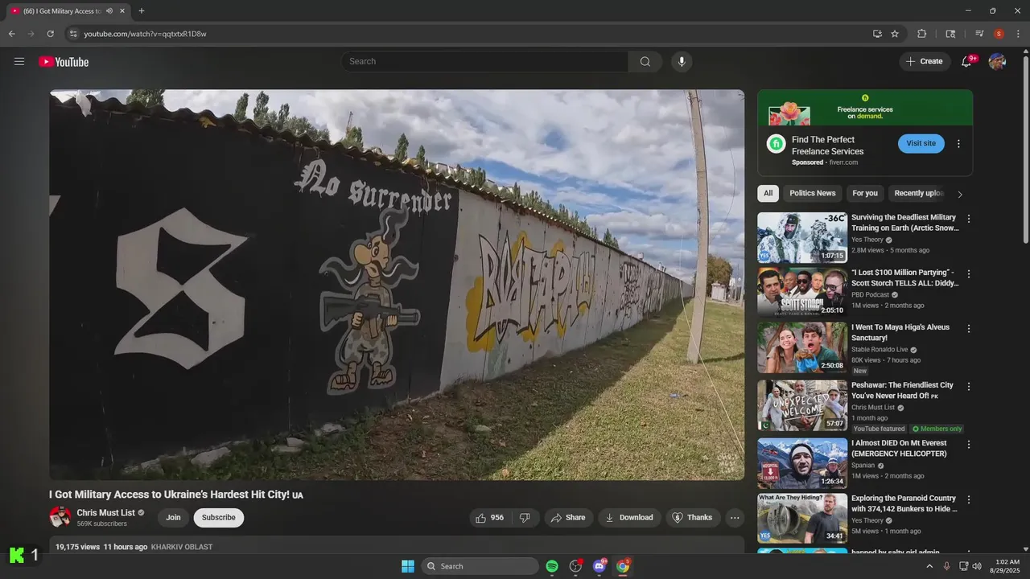Screen dimensions: 1030x579
Task: Select the Politics News chip
Action: coord(813,193)
